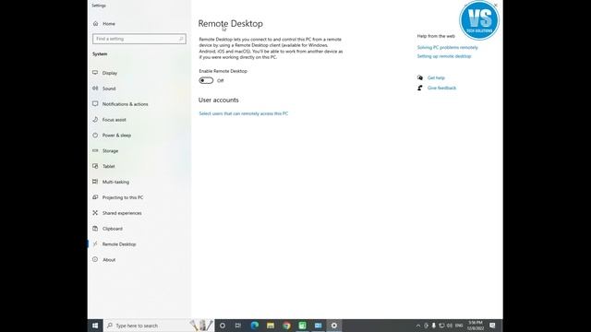Select Projecting to this PC
Screen dimensions: 591x332
pos(118,197)
